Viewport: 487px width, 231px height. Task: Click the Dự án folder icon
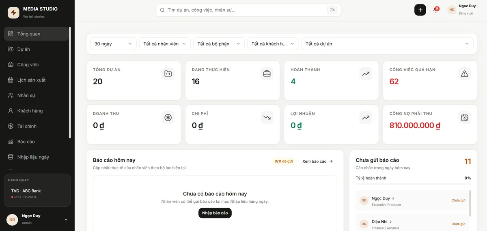click(11, 49)
